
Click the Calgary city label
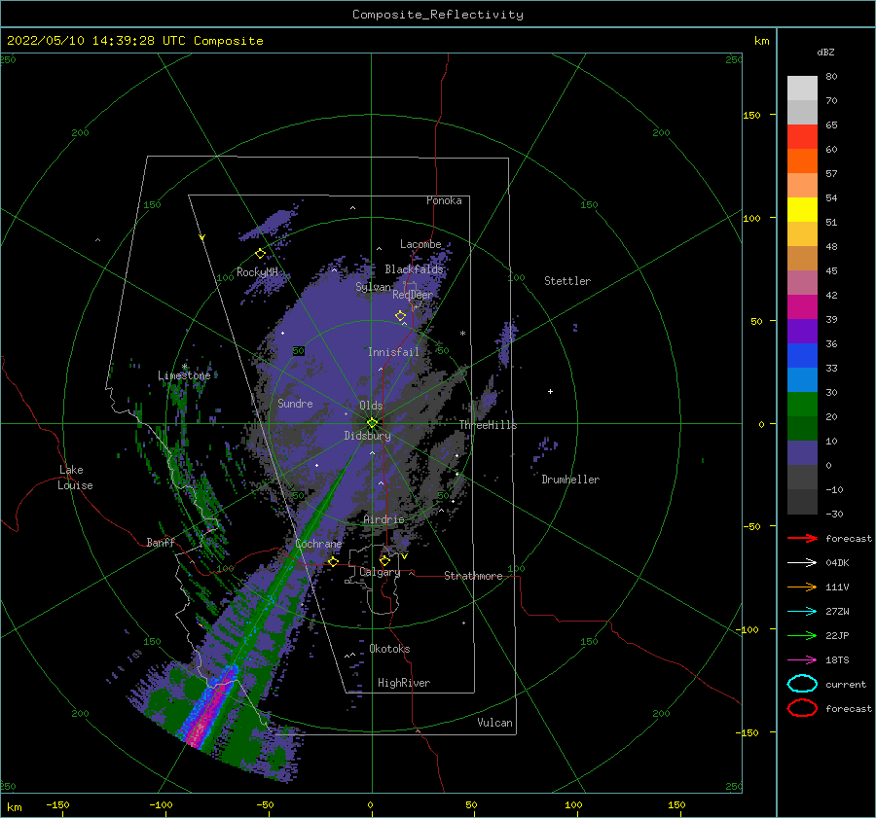coord(380,572)
